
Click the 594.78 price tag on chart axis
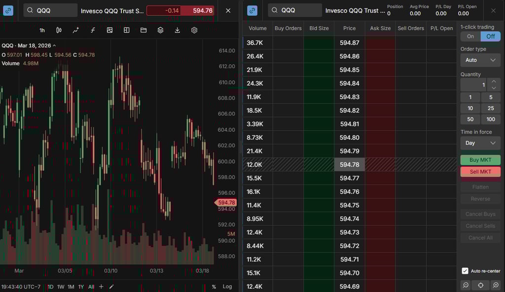(226, 202)
